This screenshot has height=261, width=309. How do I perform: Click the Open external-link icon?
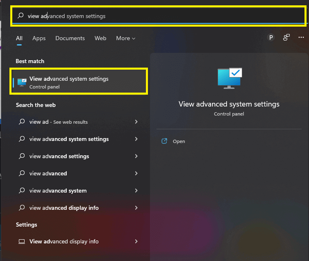[164, 141]
